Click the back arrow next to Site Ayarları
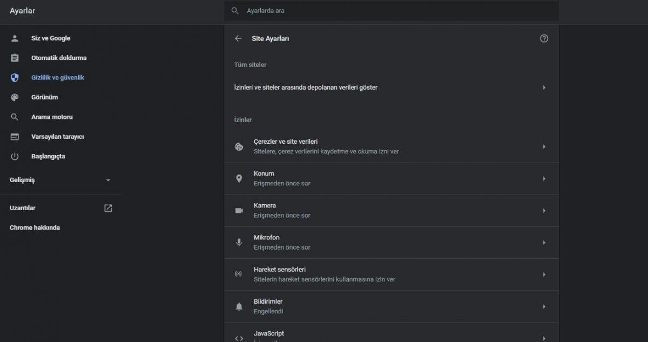The image size is (648, 342). click(x=238, y=38)
